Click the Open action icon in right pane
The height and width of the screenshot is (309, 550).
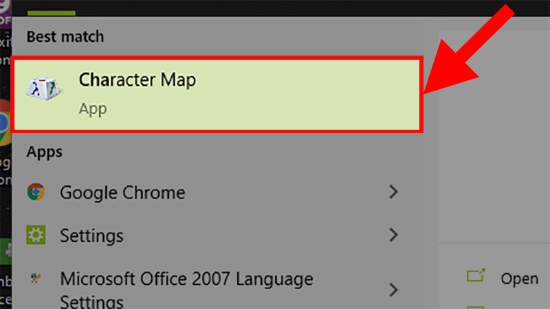point(476,277)
